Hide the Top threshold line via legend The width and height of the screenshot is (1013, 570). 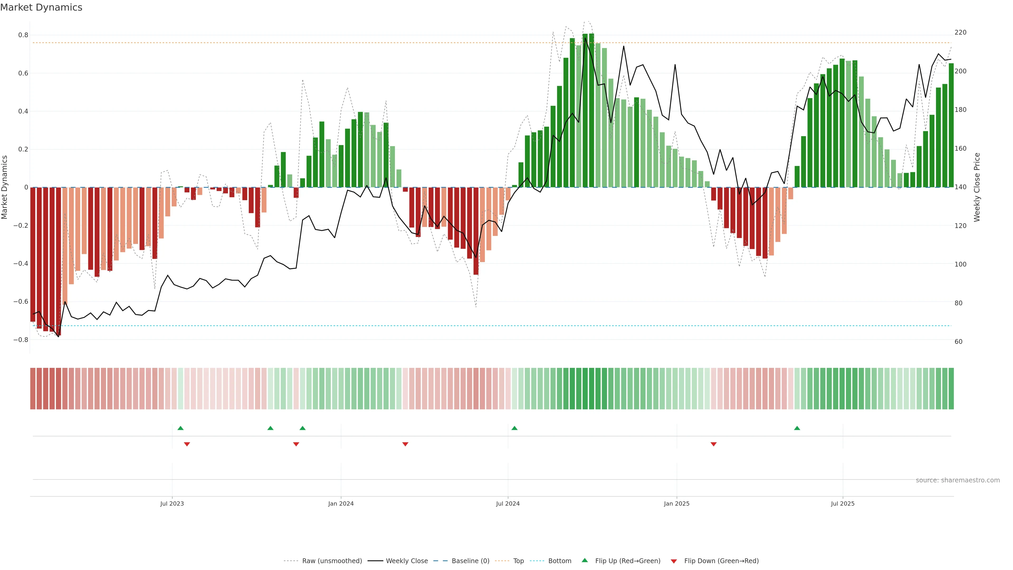point(518,561)
